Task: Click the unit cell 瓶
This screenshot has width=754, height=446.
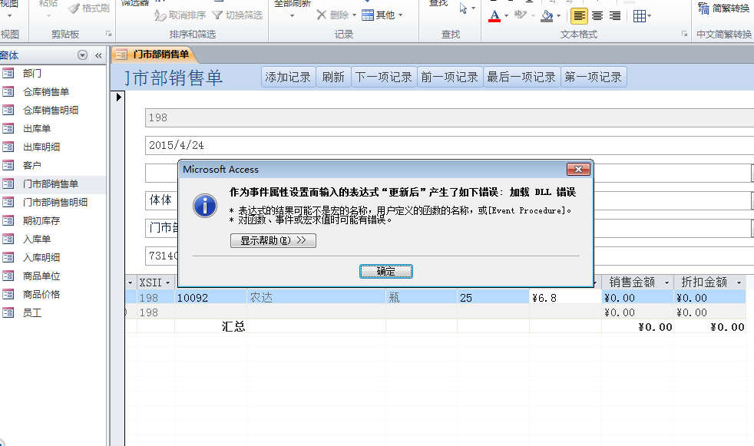Action: point(422,298)
